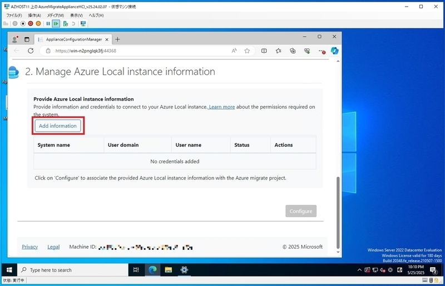Open the ファイル(F) menu
Screen dimensions: 445x286
pos(14,16)
